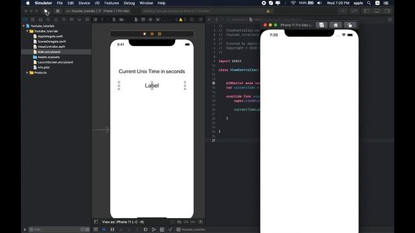
Task: Toggle the debug console hide button
Action: pyautogui.click(x=96, y=230)
